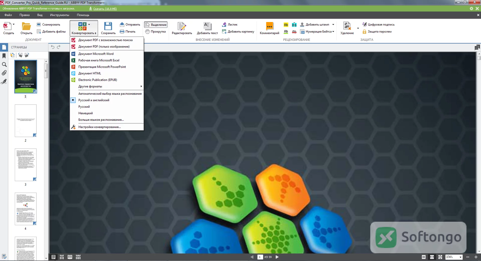481x261 pixels.
Task: Click More recognition languages entry
Action: tap(107, 120)
